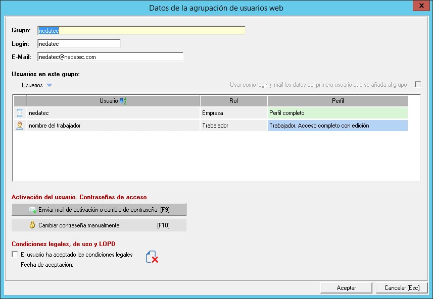Open the Usuarios menu label
433x299 pixels.
coord(32,85)
